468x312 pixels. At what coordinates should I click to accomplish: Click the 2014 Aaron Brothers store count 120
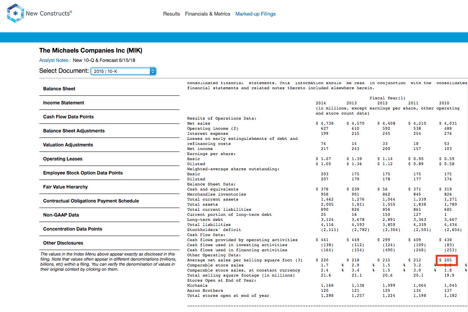[325, 291]
